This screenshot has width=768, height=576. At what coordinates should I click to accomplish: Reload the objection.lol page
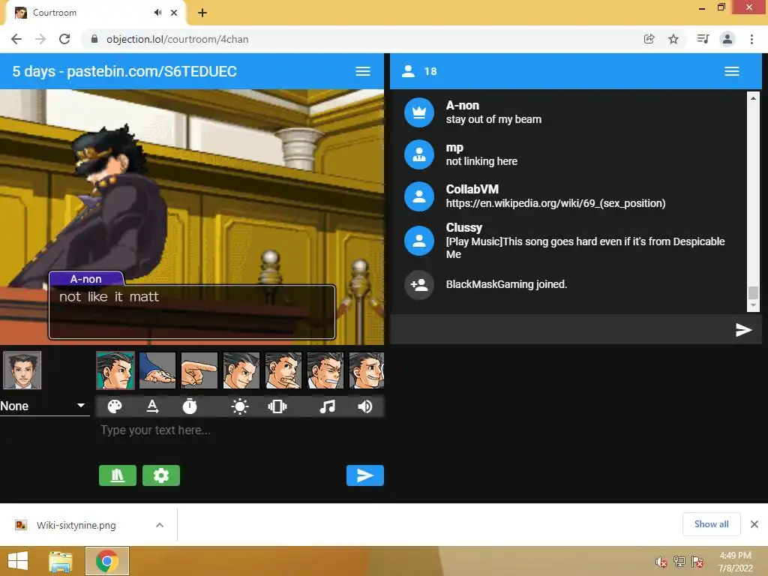(x=64, y=39)
